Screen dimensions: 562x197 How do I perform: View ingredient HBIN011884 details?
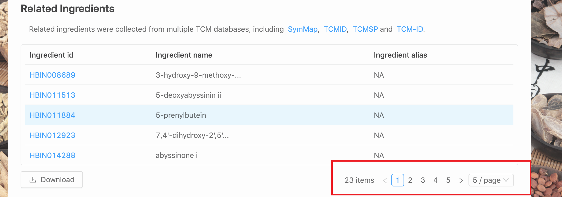pyautogui.click(x=52, y=115)
